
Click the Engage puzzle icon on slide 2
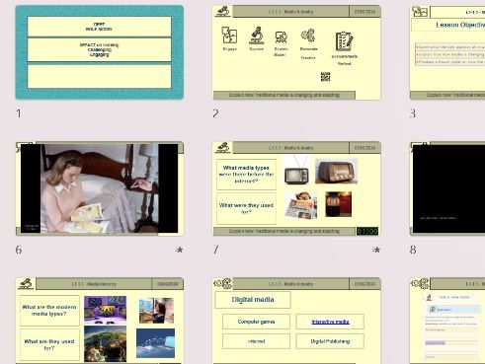point(229,35)
